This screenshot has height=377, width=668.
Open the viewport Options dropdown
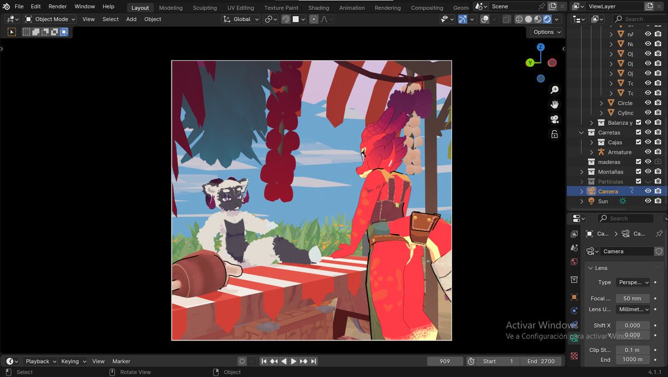[546, 32]
